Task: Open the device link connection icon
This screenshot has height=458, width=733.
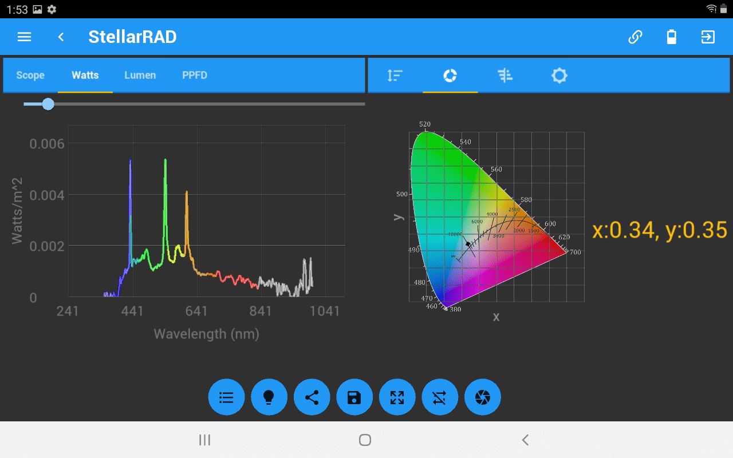Action: (x=635, y=37)
